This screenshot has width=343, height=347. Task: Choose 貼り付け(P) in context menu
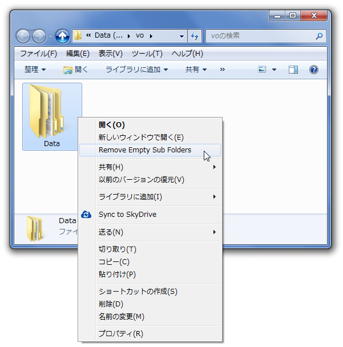tap(150, 275)
